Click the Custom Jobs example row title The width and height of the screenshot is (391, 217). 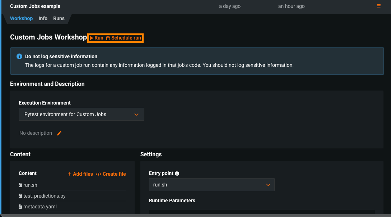pyautogui.click(x=35, y=6)
